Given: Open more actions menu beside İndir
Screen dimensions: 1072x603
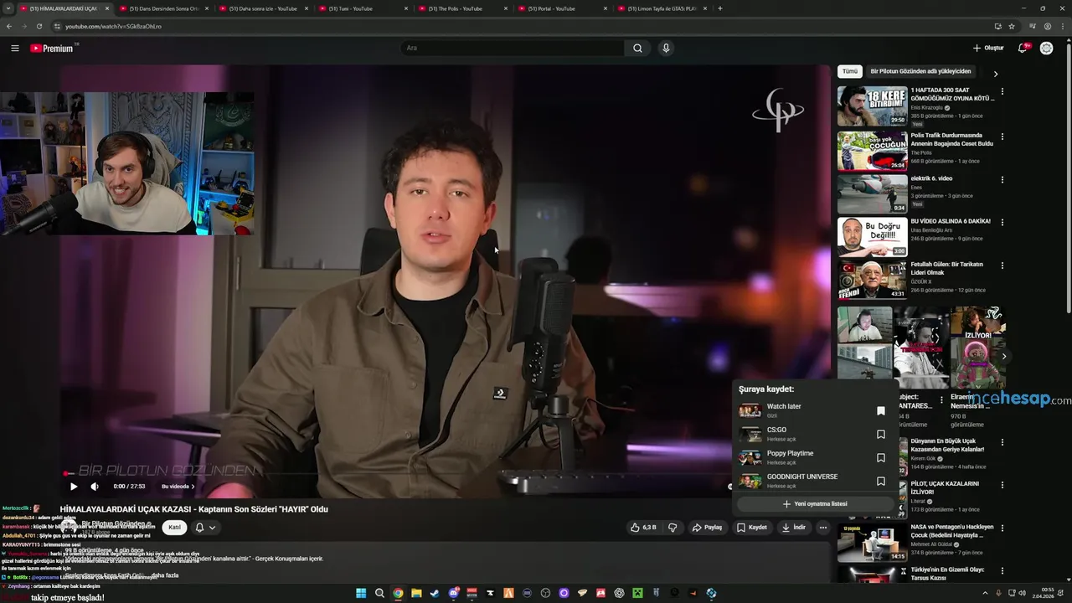Looking at the screenshot, I should pos(823,528).
